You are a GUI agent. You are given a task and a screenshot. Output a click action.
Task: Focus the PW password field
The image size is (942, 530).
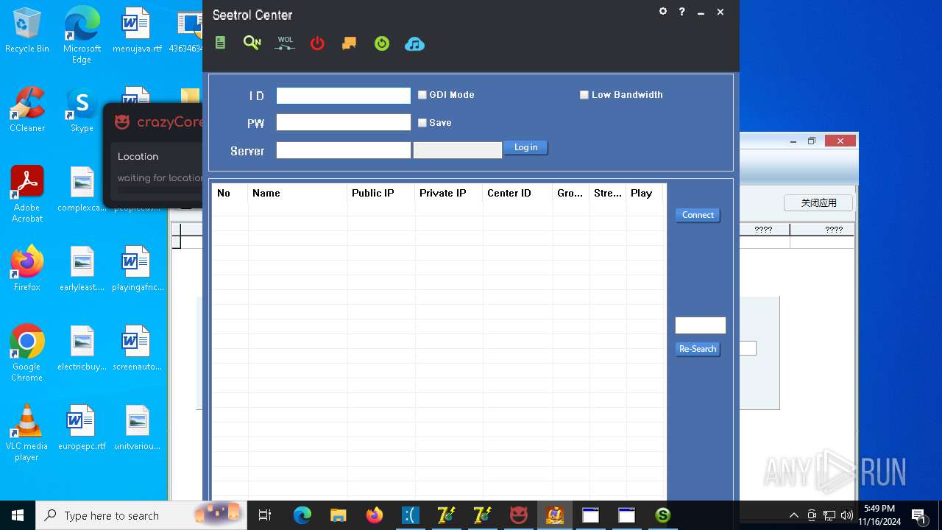click(344, 122)
